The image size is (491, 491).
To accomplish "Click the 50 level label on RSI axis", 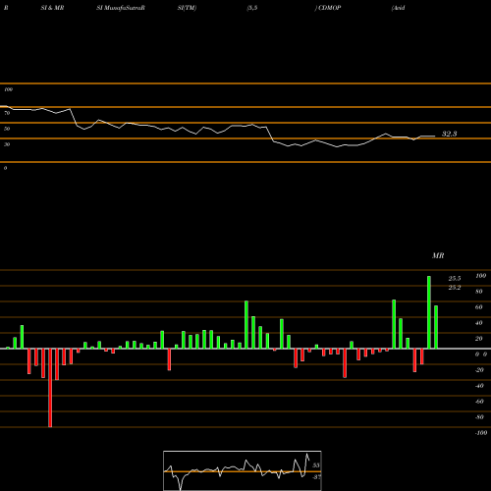I will pyautogui.click(x=7, y=129).
